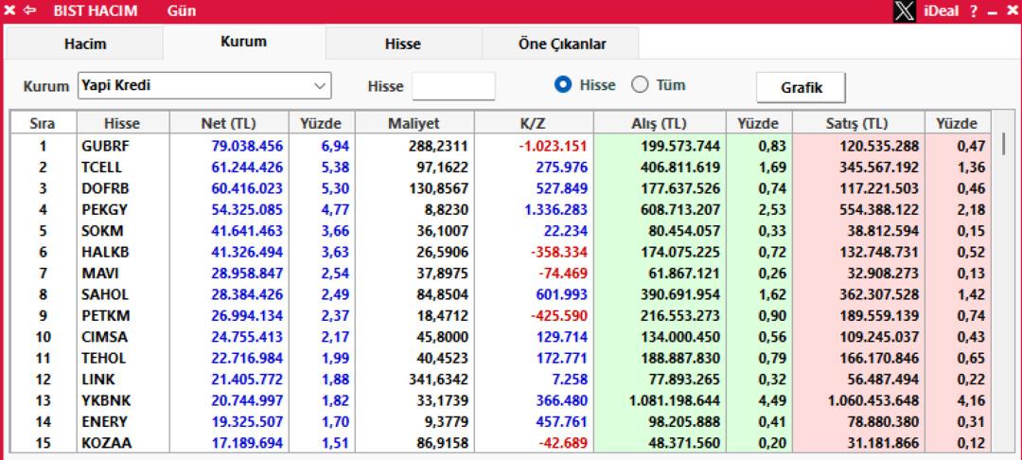Screen dimensions: 1022x460
Task: Open the Hisse tab
Action: pos(403,44)
